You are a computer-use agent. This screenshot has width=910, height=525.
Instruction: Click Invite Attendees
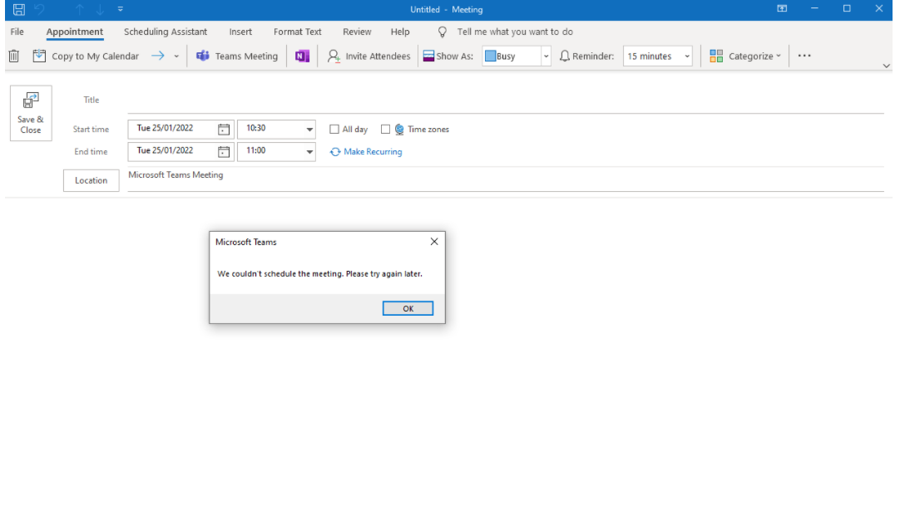(368, 56)
